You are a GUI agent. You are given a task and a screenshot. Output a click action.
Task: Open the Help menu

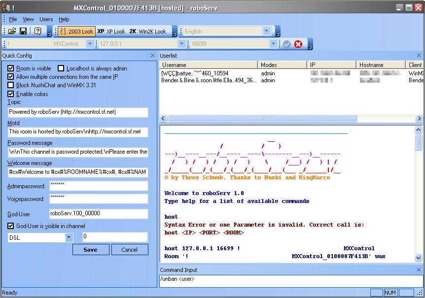point(64,19)
